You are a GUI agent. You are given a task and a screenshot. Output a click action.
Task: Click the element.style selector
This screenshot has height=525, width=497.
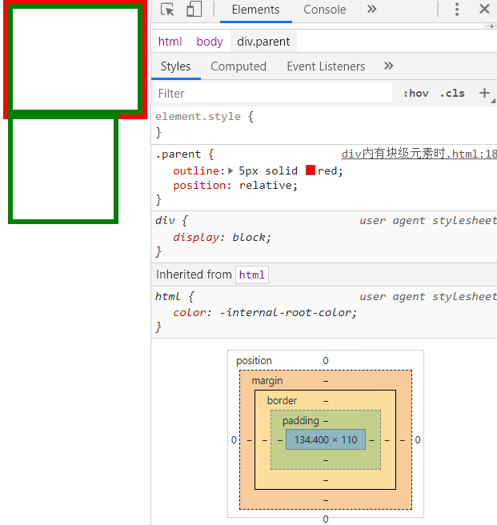[x=198, y=117]
